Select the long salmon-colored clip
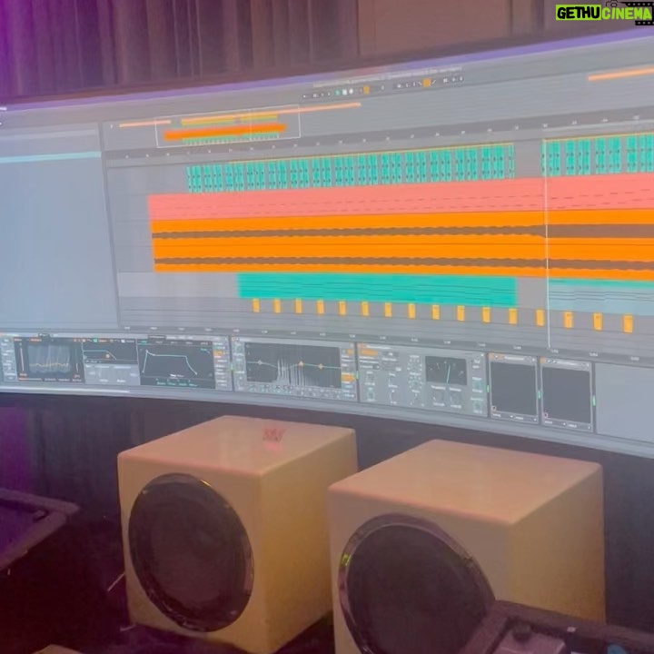This screenshot has height=654, width=654. click(401, 198)
